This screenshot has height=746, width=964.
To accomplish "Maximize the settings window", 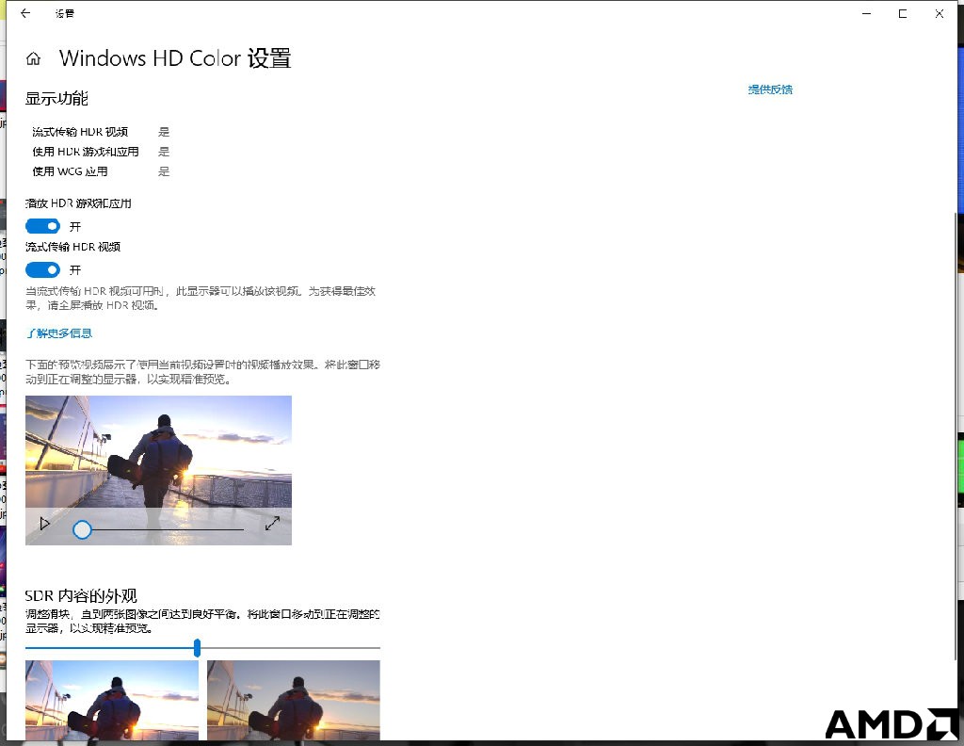I will (x=903, y=13).
